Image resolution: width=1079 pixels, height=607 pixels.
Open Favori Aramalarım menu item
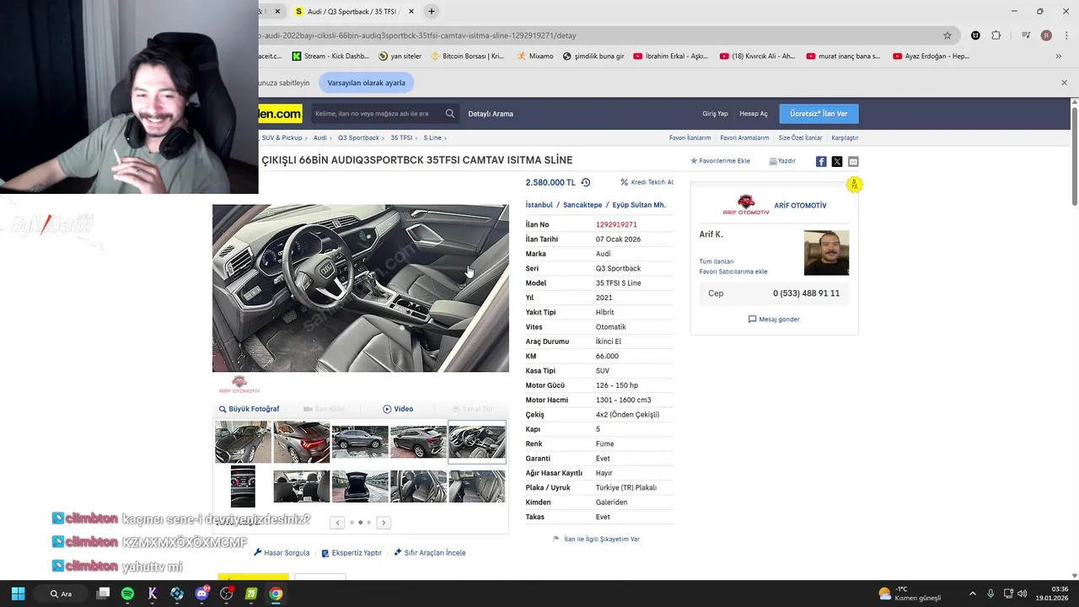[x=744, y=137]
